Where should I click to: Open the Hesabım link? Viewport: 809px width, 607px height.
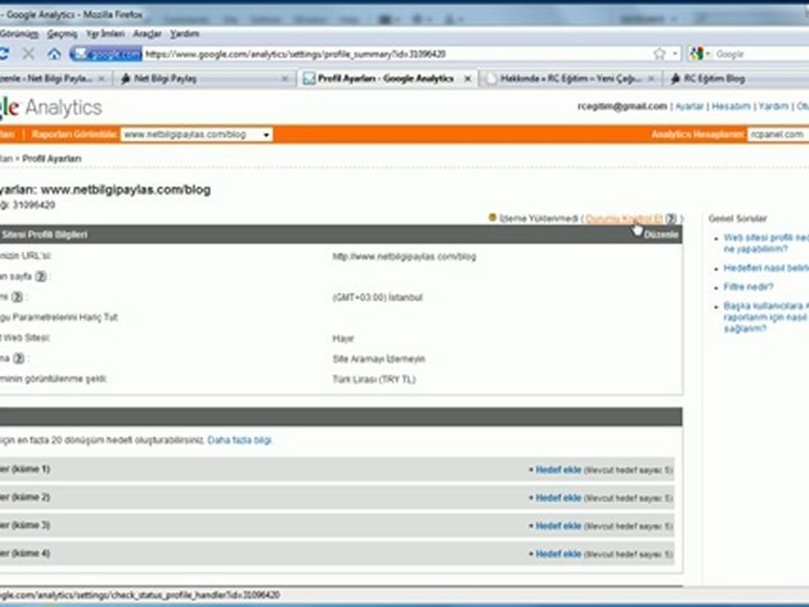(731, 106)
